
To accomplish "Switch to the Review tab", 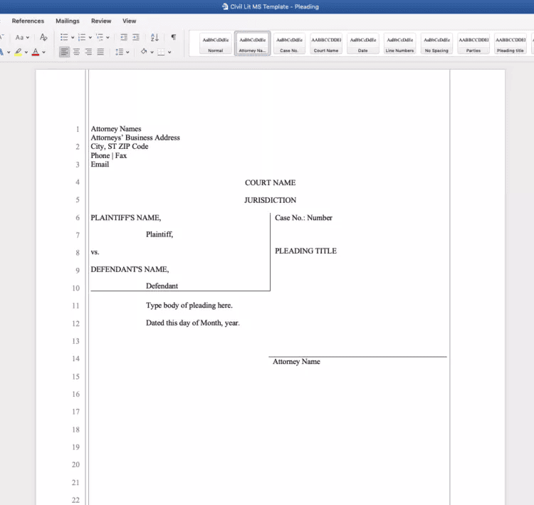I will (101, 21).
